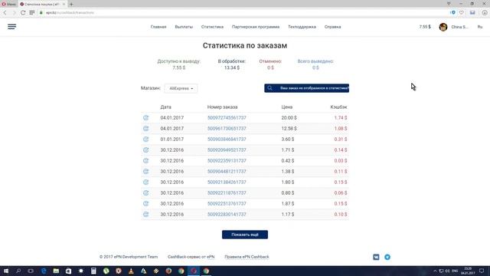Click globe icon of order 500922830141737

(146, 215)
